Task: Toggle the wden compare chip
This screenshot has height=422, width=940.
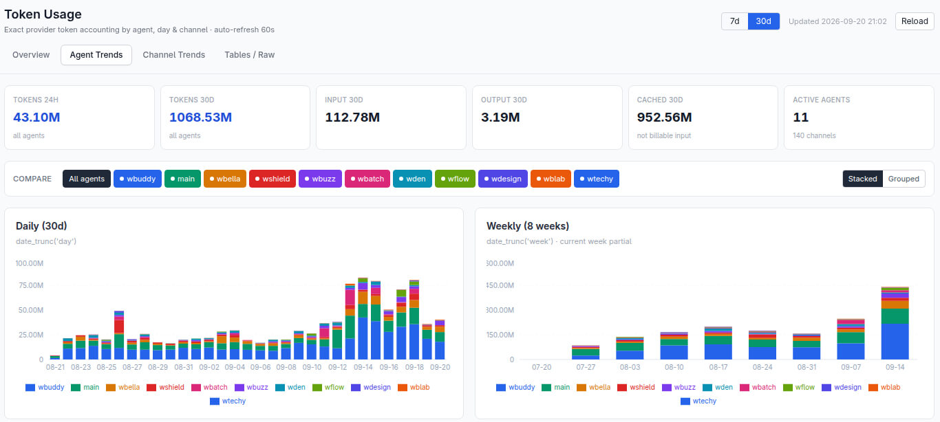Action: [412, 179]
